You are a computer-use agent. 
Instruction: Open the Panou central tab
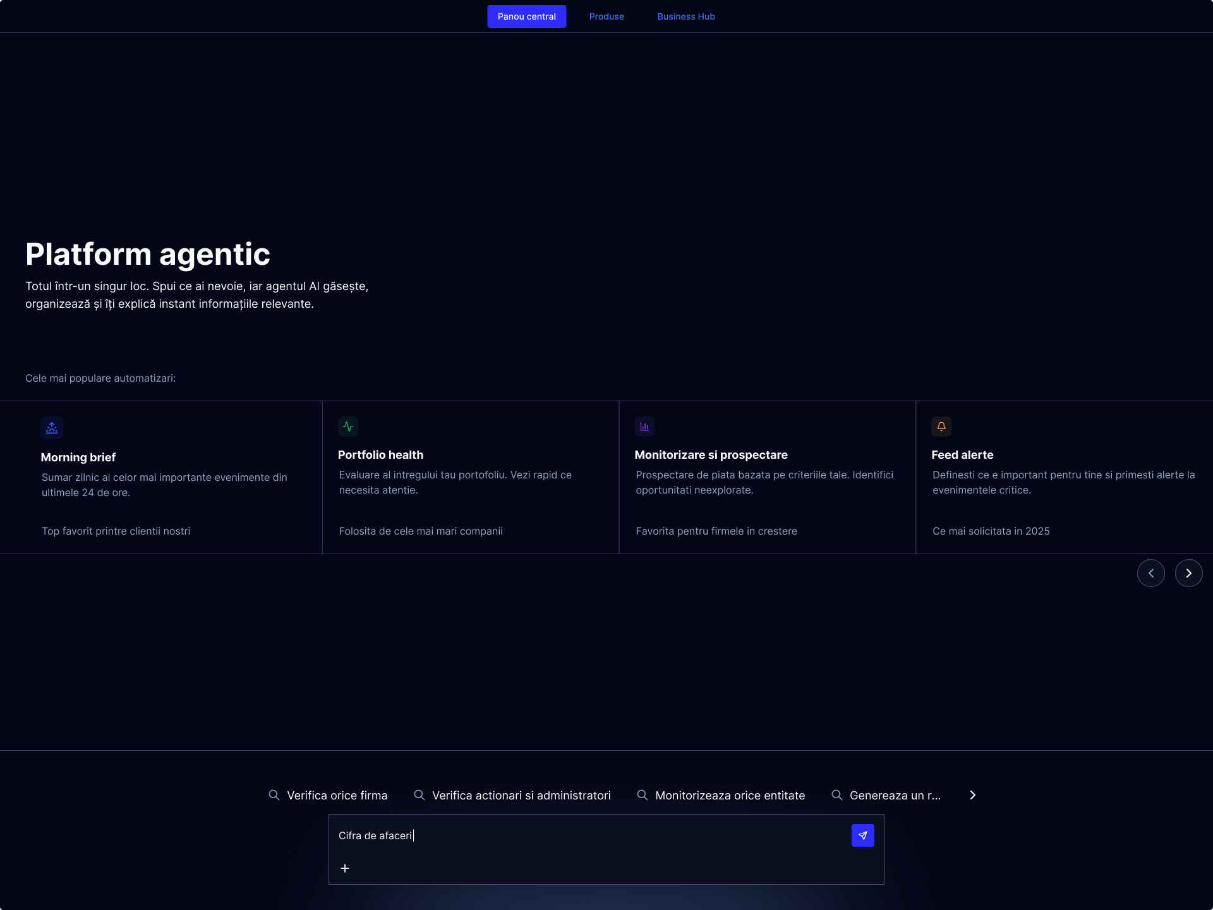coord(527,16)
